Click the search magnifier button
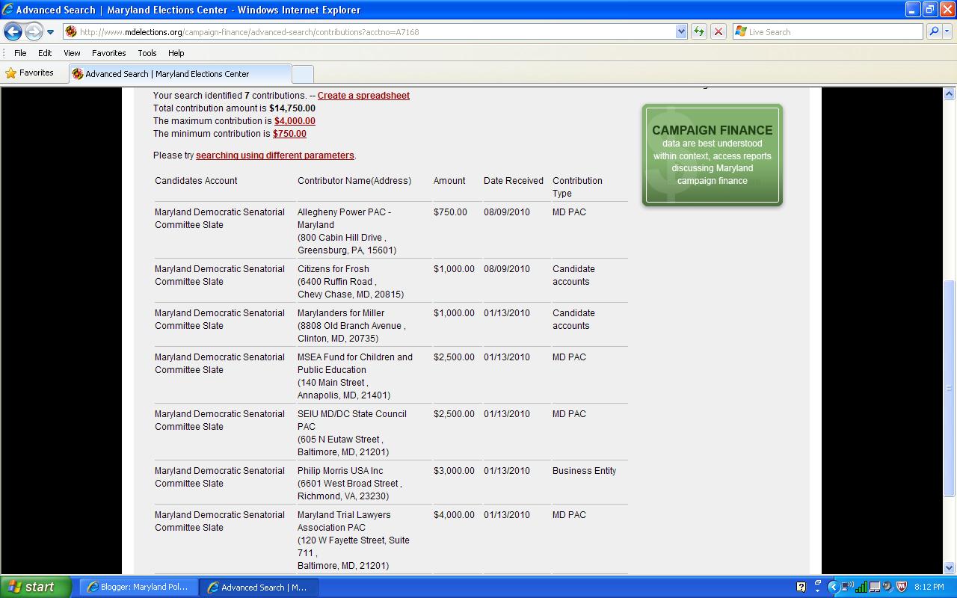The width and height of the screenshot is (957, 598). (x=933, y=31)
